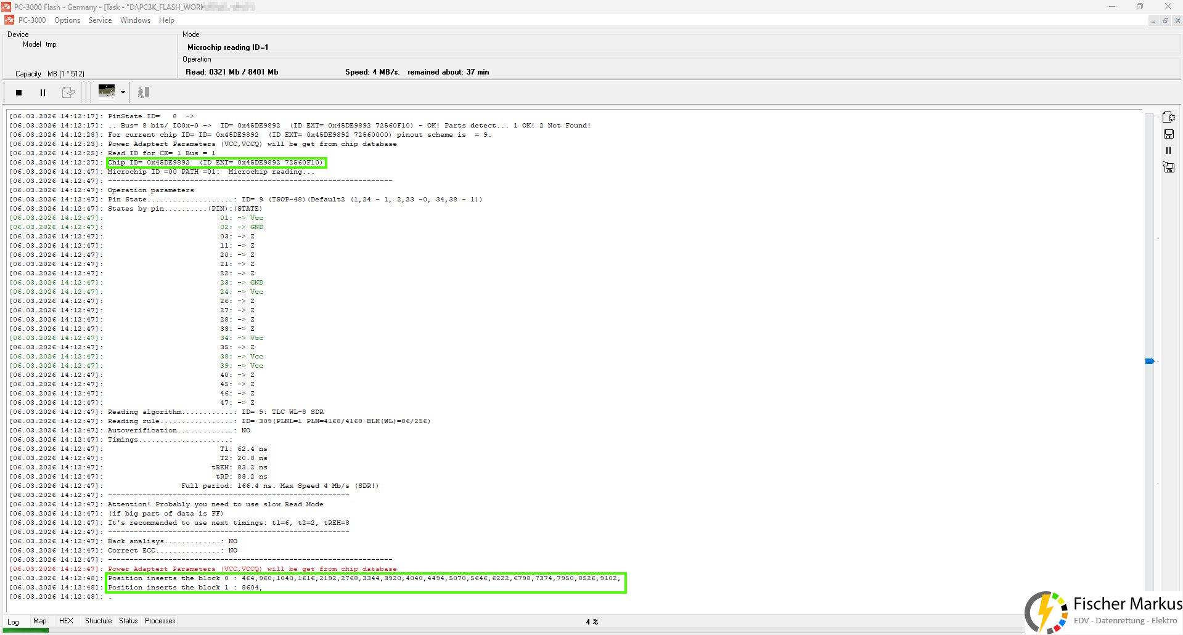Pause reading via the main toolbar

click(x=43, y=93)
